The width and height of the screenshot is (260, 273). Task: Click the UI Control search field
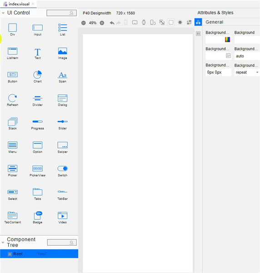[x=61, y=13]
